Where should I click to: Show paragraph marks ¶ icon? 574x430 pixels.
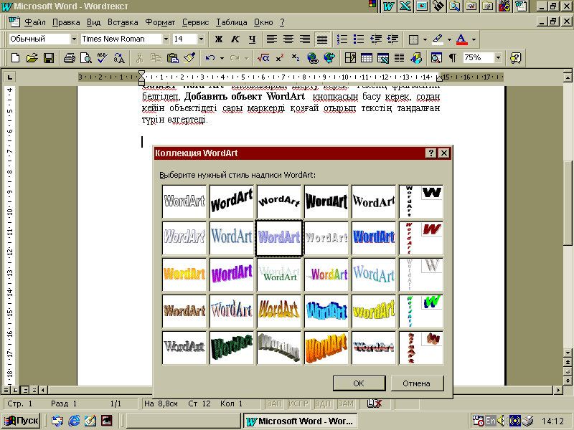(453, 58)
